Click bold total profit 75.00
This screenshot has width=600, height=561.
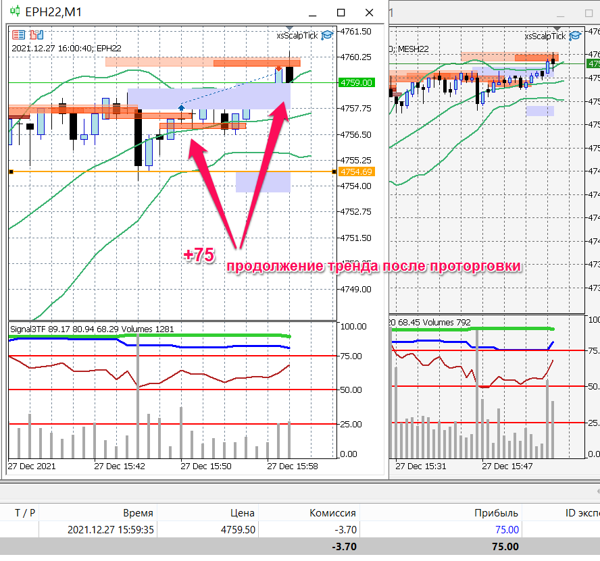coord(505,546)
